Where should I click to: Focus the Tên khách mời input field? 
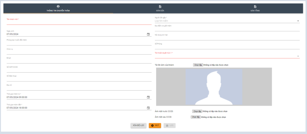(79, 22)
